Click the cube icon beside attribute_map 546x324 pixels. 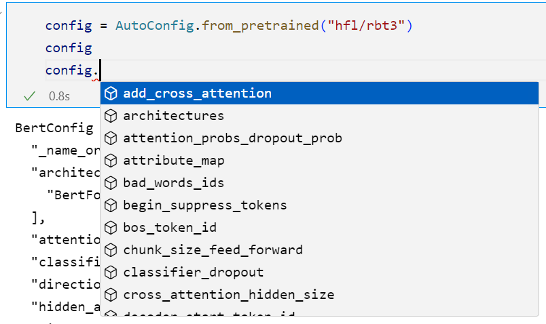click(111, 161)
